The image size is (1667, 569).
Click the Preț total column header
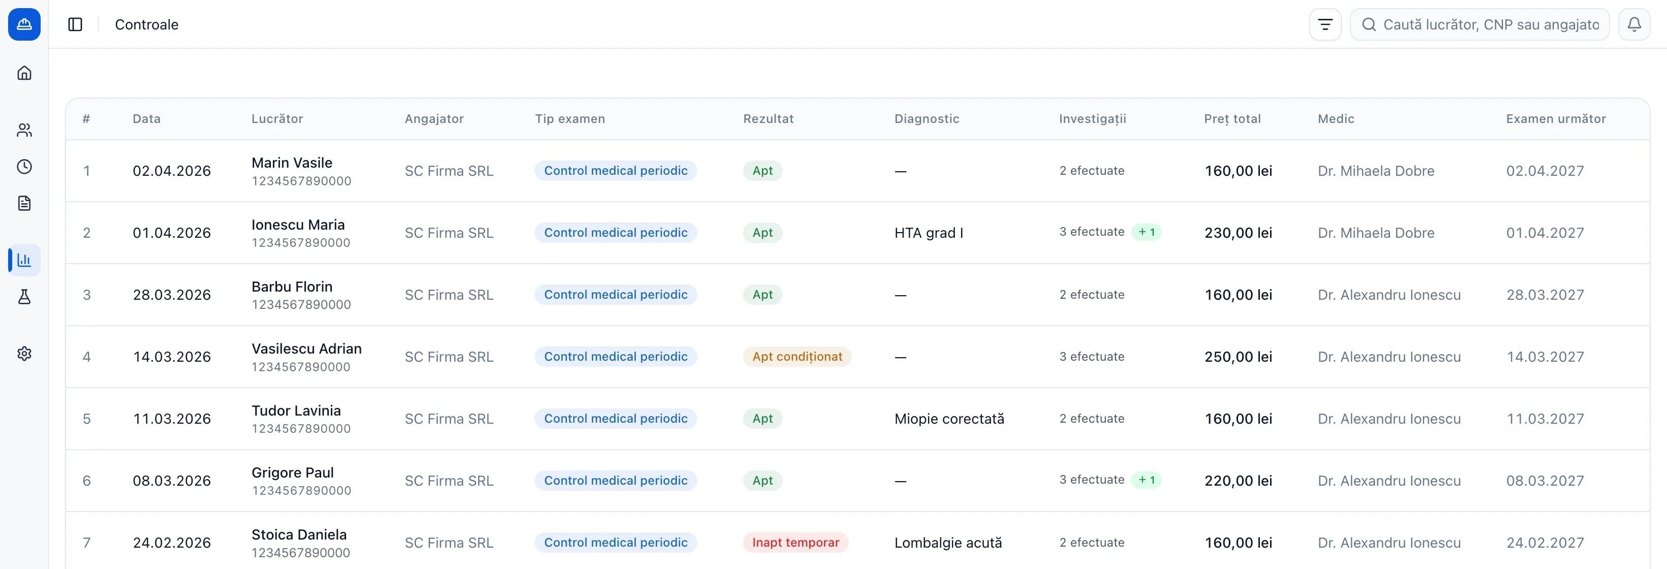tap(1232, 119)
